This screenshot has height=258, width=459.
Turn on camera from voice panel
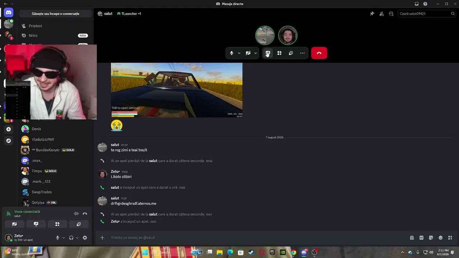[14, 224]
